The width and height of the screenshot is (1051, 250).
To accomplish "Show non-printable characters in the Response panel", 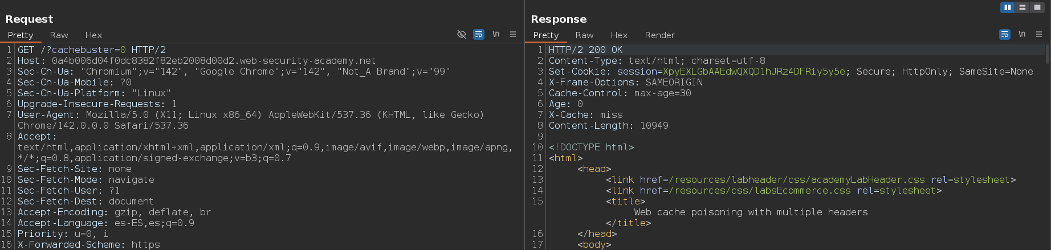I will pos(1022,35).
